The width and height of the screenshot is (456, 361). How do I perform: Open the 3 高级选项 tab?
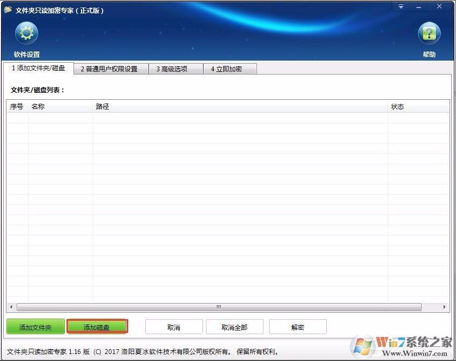(175, 69)
